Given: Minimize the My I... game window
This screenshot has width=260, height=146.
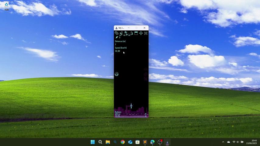Looking at the screenshot, I should coord(128,28).
